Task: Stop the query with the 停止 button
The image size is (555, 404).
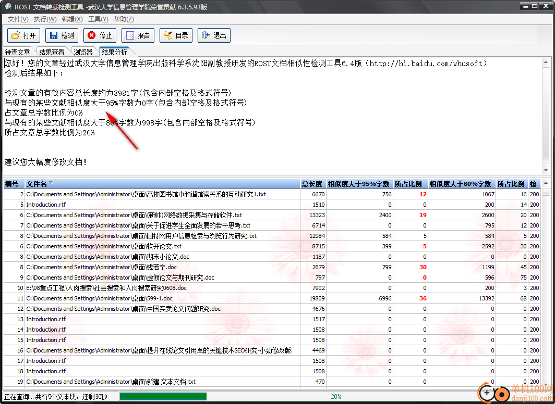Action: 100,35
